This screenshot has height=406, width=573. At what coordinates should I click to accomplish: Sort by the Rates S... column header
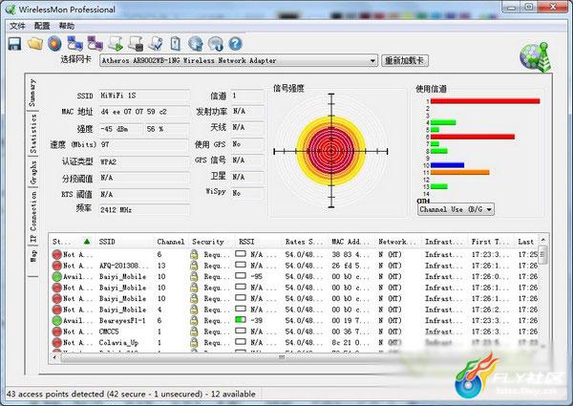(305, 242)
